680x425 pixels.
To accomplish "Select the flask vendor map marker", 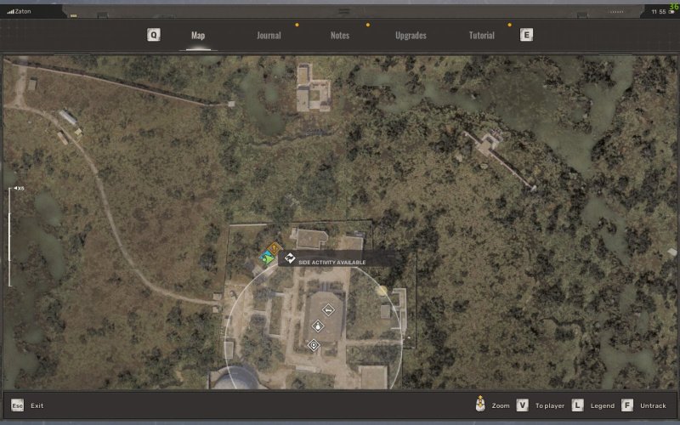I will point(318,326).
